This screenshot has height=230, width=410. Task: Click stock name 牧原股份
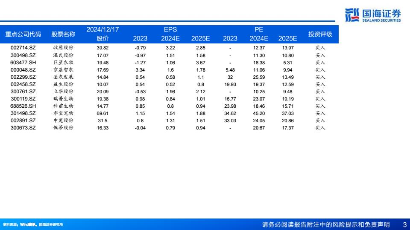pos(63,48)
